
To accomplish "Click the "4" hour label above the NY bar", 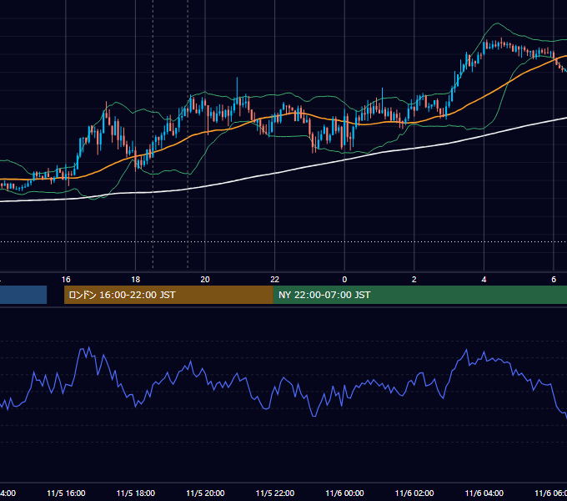I will pos(484,280).
